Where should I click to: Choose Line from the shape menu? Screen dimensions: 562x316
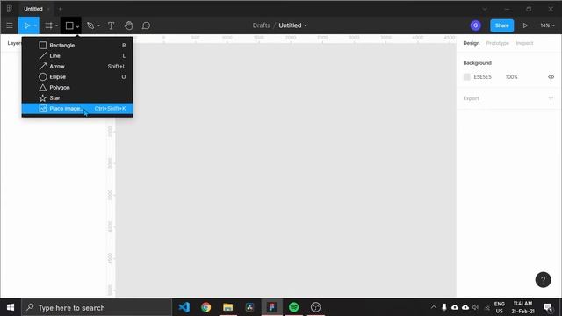pos(77,56)
